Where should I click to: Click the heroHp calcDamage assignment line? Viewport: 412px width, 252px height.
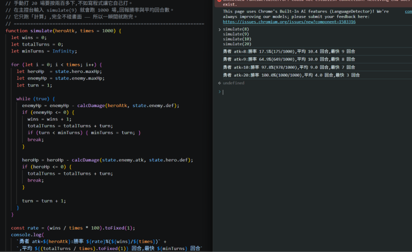[x=107, y=160]
